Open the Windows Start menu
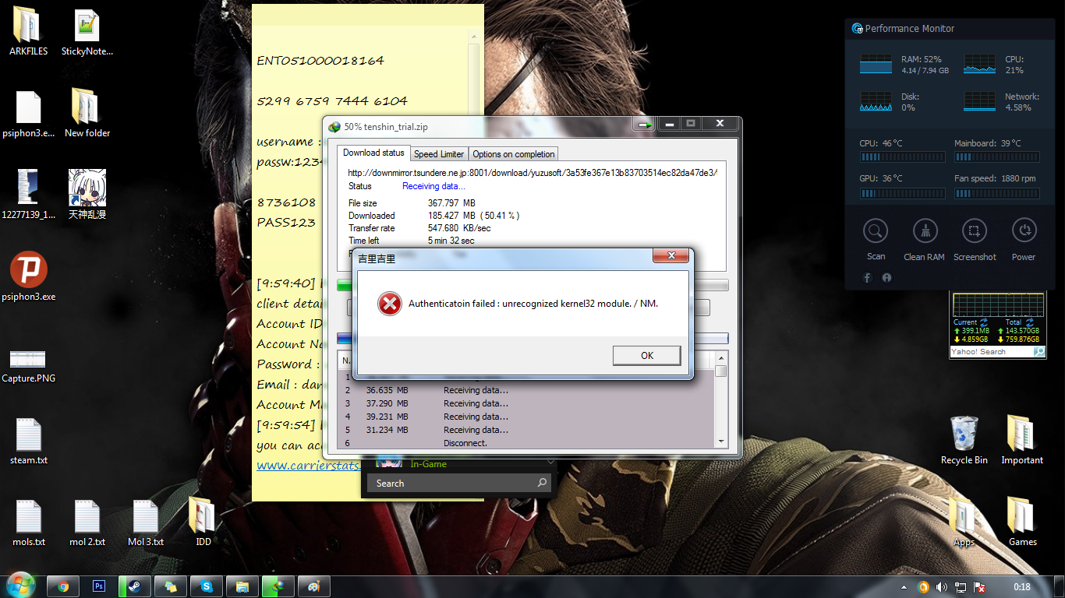Viewport: 1065px width, 598px height. [20, 586]
